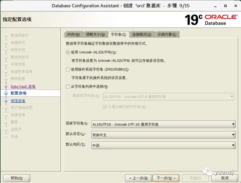Jump to 管理选项 step link
The image size is (241, 183).
[18, 101]
